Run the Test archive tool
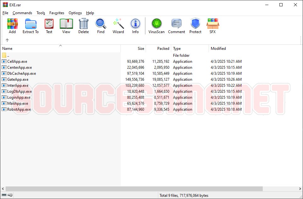The width and height of the screenshot is (303, 199). point(49,26)
